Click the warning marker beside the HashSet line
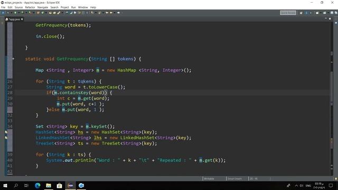 (x=6, y=132)
